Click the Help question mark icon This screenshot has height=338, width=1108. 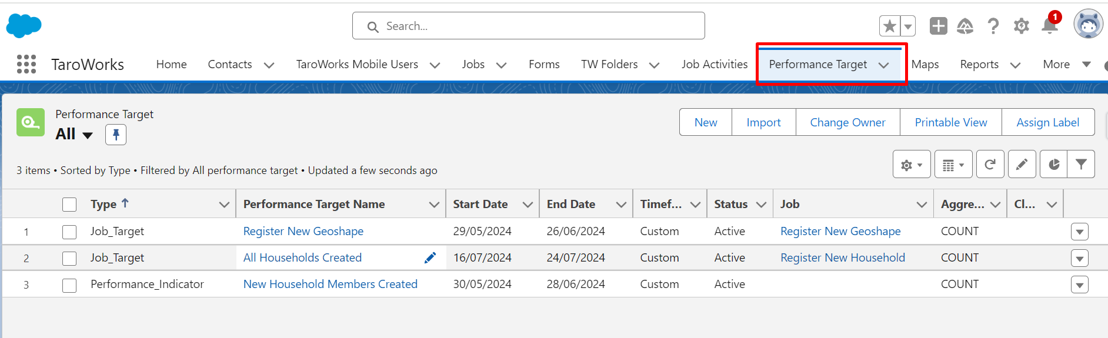(x=993, y=26)
